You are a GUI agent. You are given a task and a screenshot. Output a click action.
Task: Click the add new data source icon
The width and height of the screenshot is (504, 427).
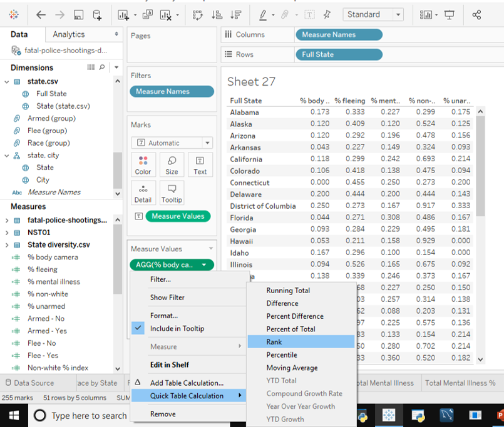point(97,14)
